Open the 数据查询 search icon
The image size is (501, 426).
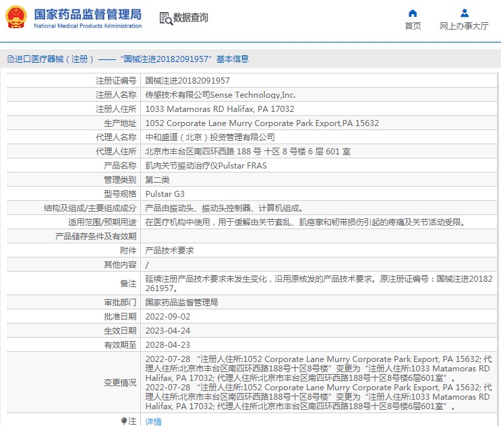[x=166, y=18]
